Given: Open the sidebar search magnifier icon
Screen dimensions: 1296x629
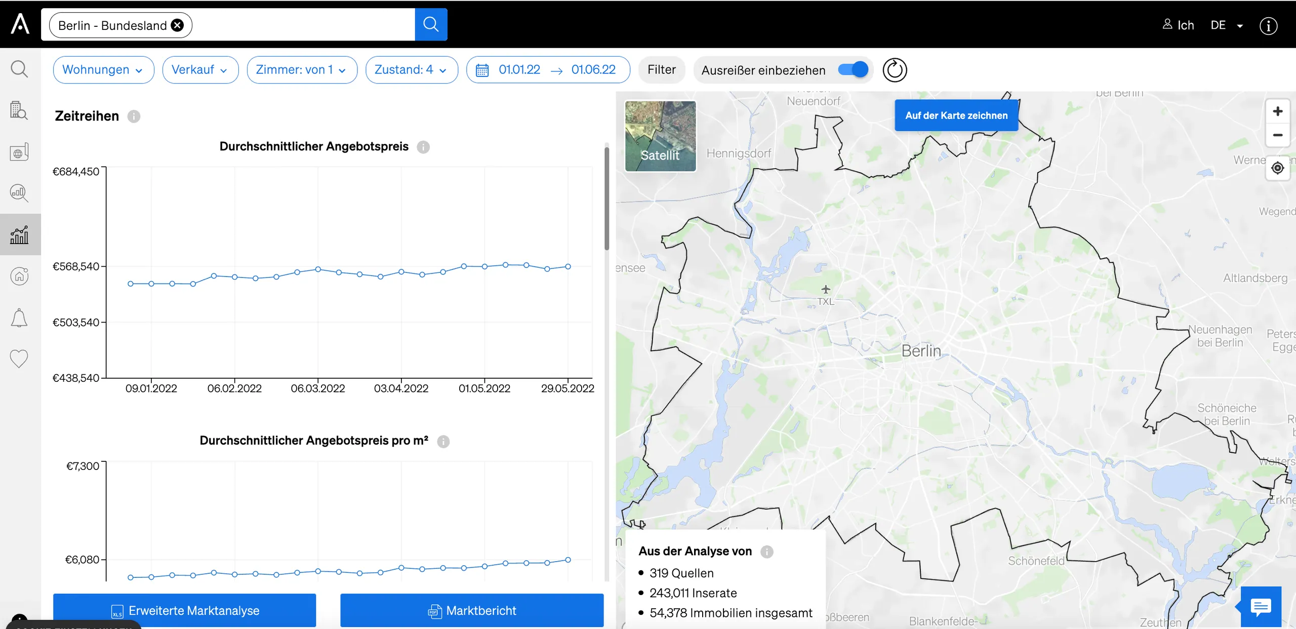Looking at the screenshot, I should 19,69.
